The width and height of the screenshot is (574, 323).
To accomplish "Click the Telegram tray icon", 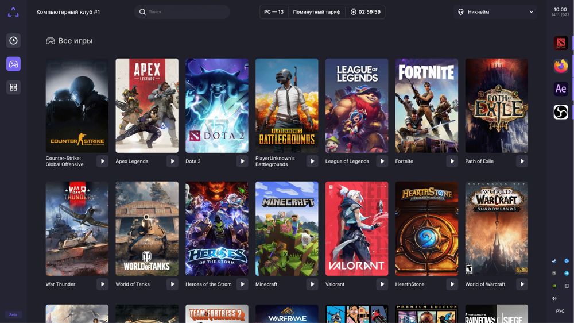I will (567, 274).
